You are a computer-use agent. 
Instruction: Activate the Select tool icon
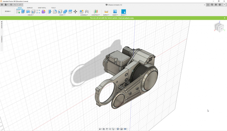(x=124, y=12)
